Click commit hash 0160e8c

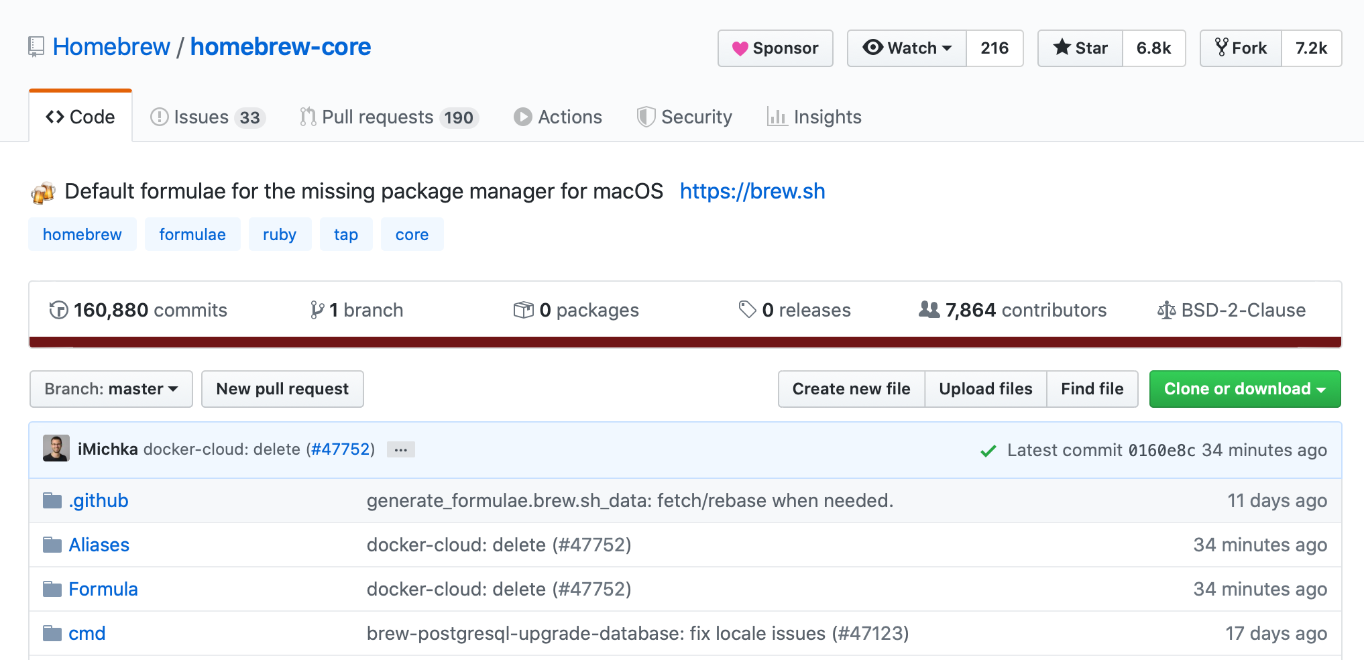click(1161, 450)
